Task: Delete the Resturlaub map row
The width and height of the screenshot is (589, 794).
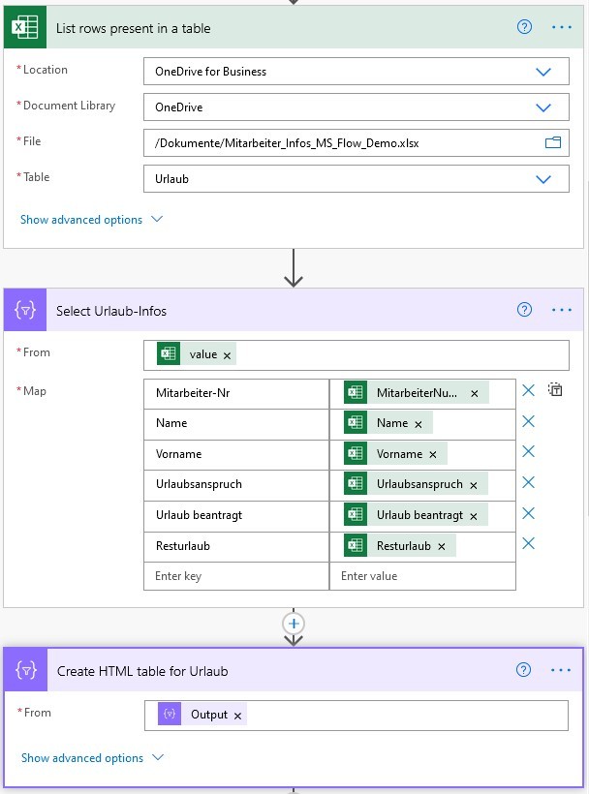Action: point(528,544)
